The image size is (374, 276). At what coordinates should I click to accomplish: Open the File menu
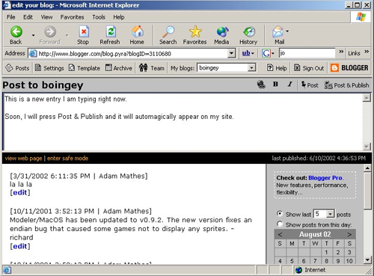point(11,17)
